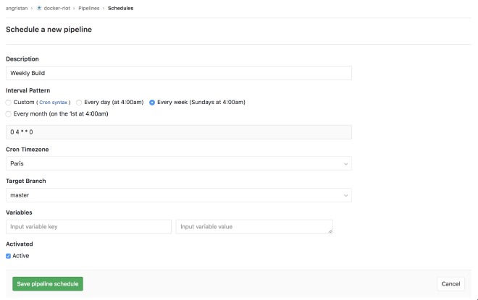Screen dimensions: 478x300
Task: Click the Input variable value textarea
Action: 253,227
